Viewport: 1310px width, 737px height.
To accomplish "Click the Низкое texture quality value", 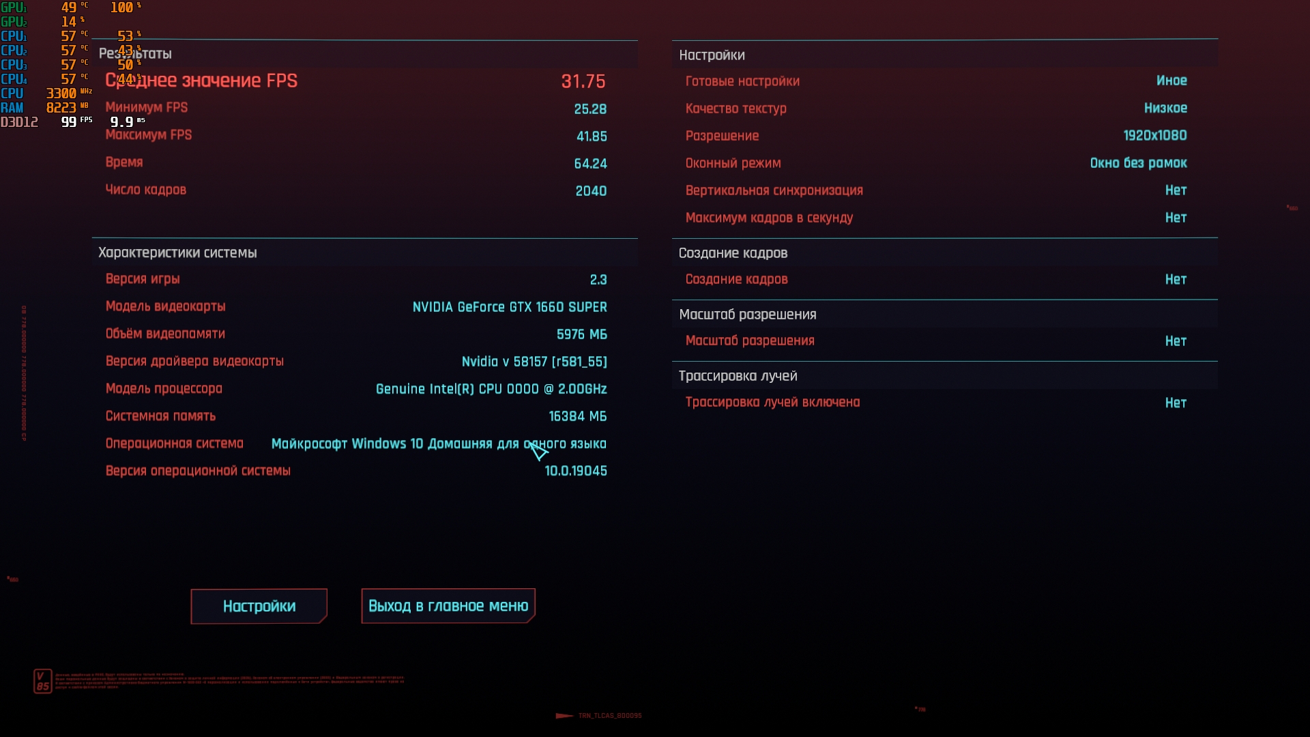I will (x=1165, y=108).
